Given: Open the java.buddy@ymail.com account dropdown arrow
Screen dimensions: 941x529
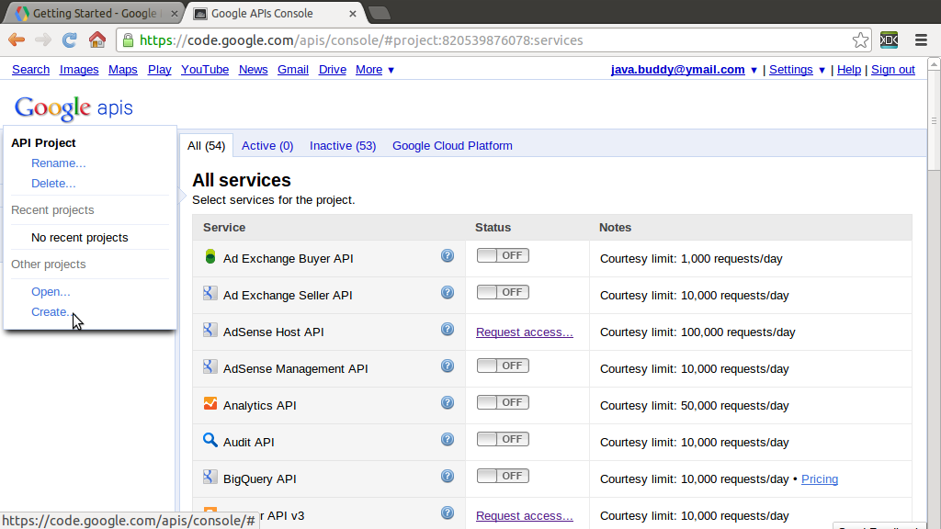Looking at the screenshot, I should point(754,70).
